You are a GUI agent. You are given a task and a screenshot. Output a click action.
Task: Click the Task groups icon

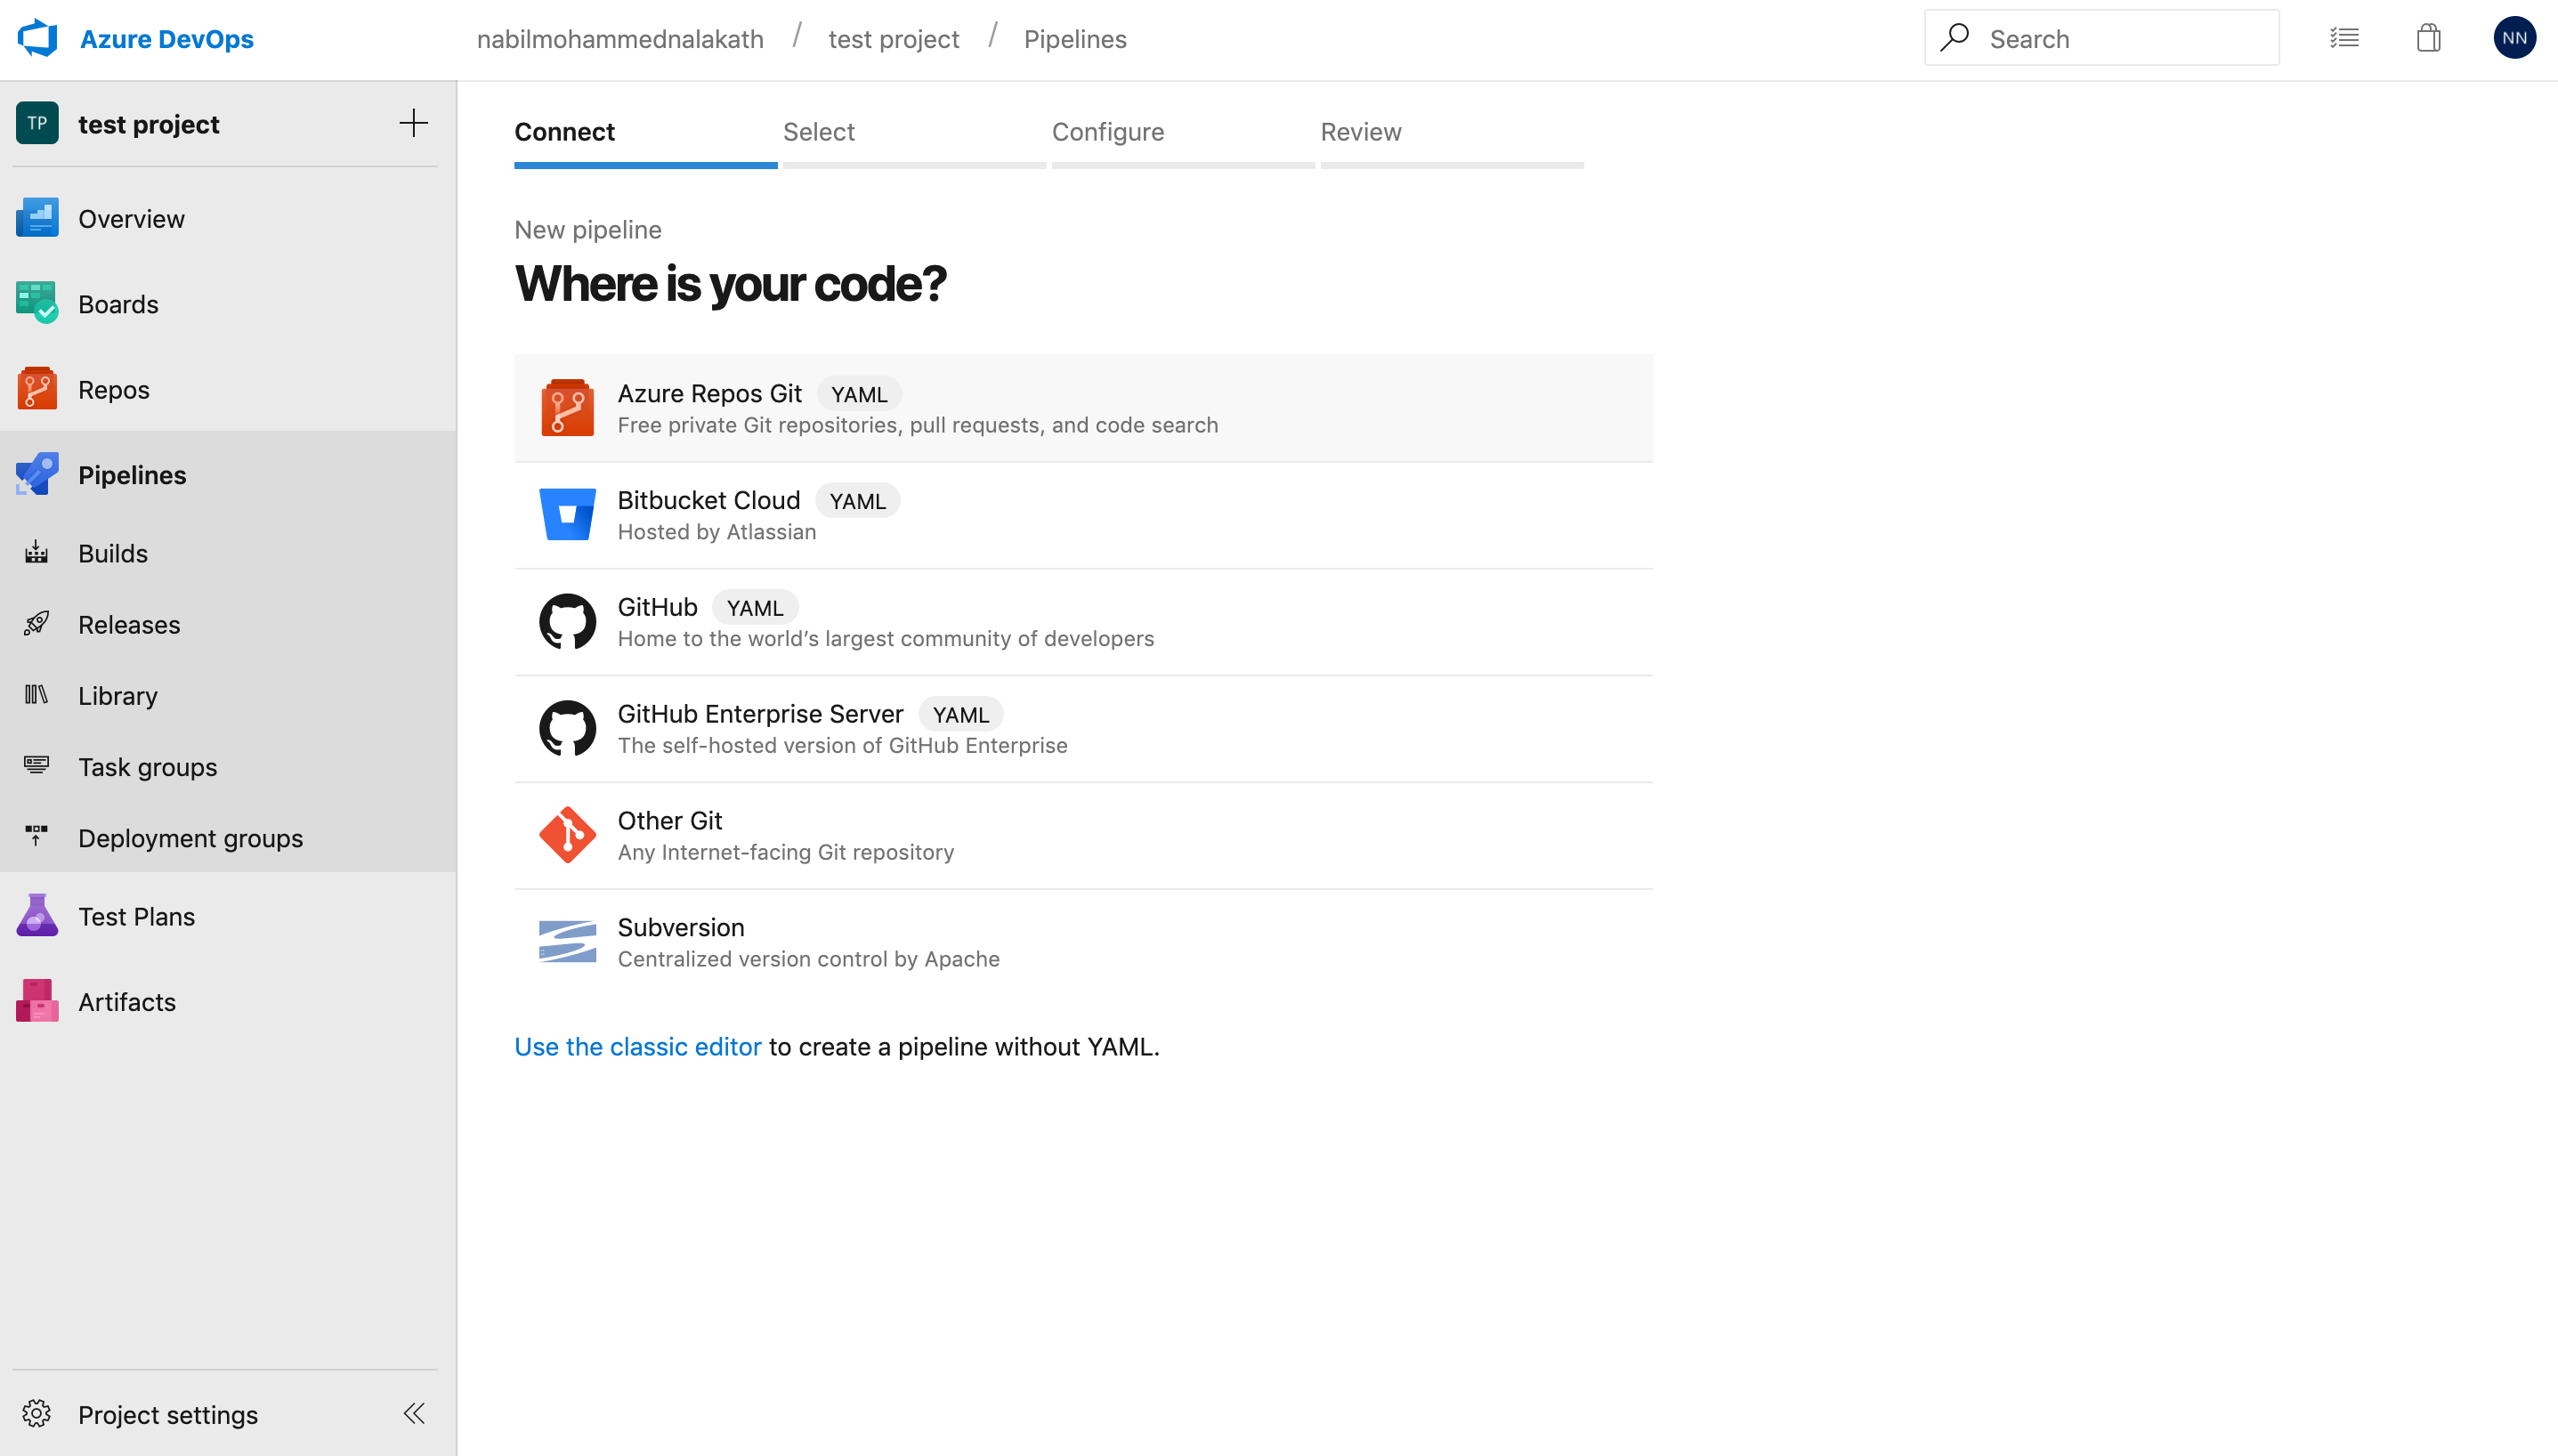pos(36,765)
